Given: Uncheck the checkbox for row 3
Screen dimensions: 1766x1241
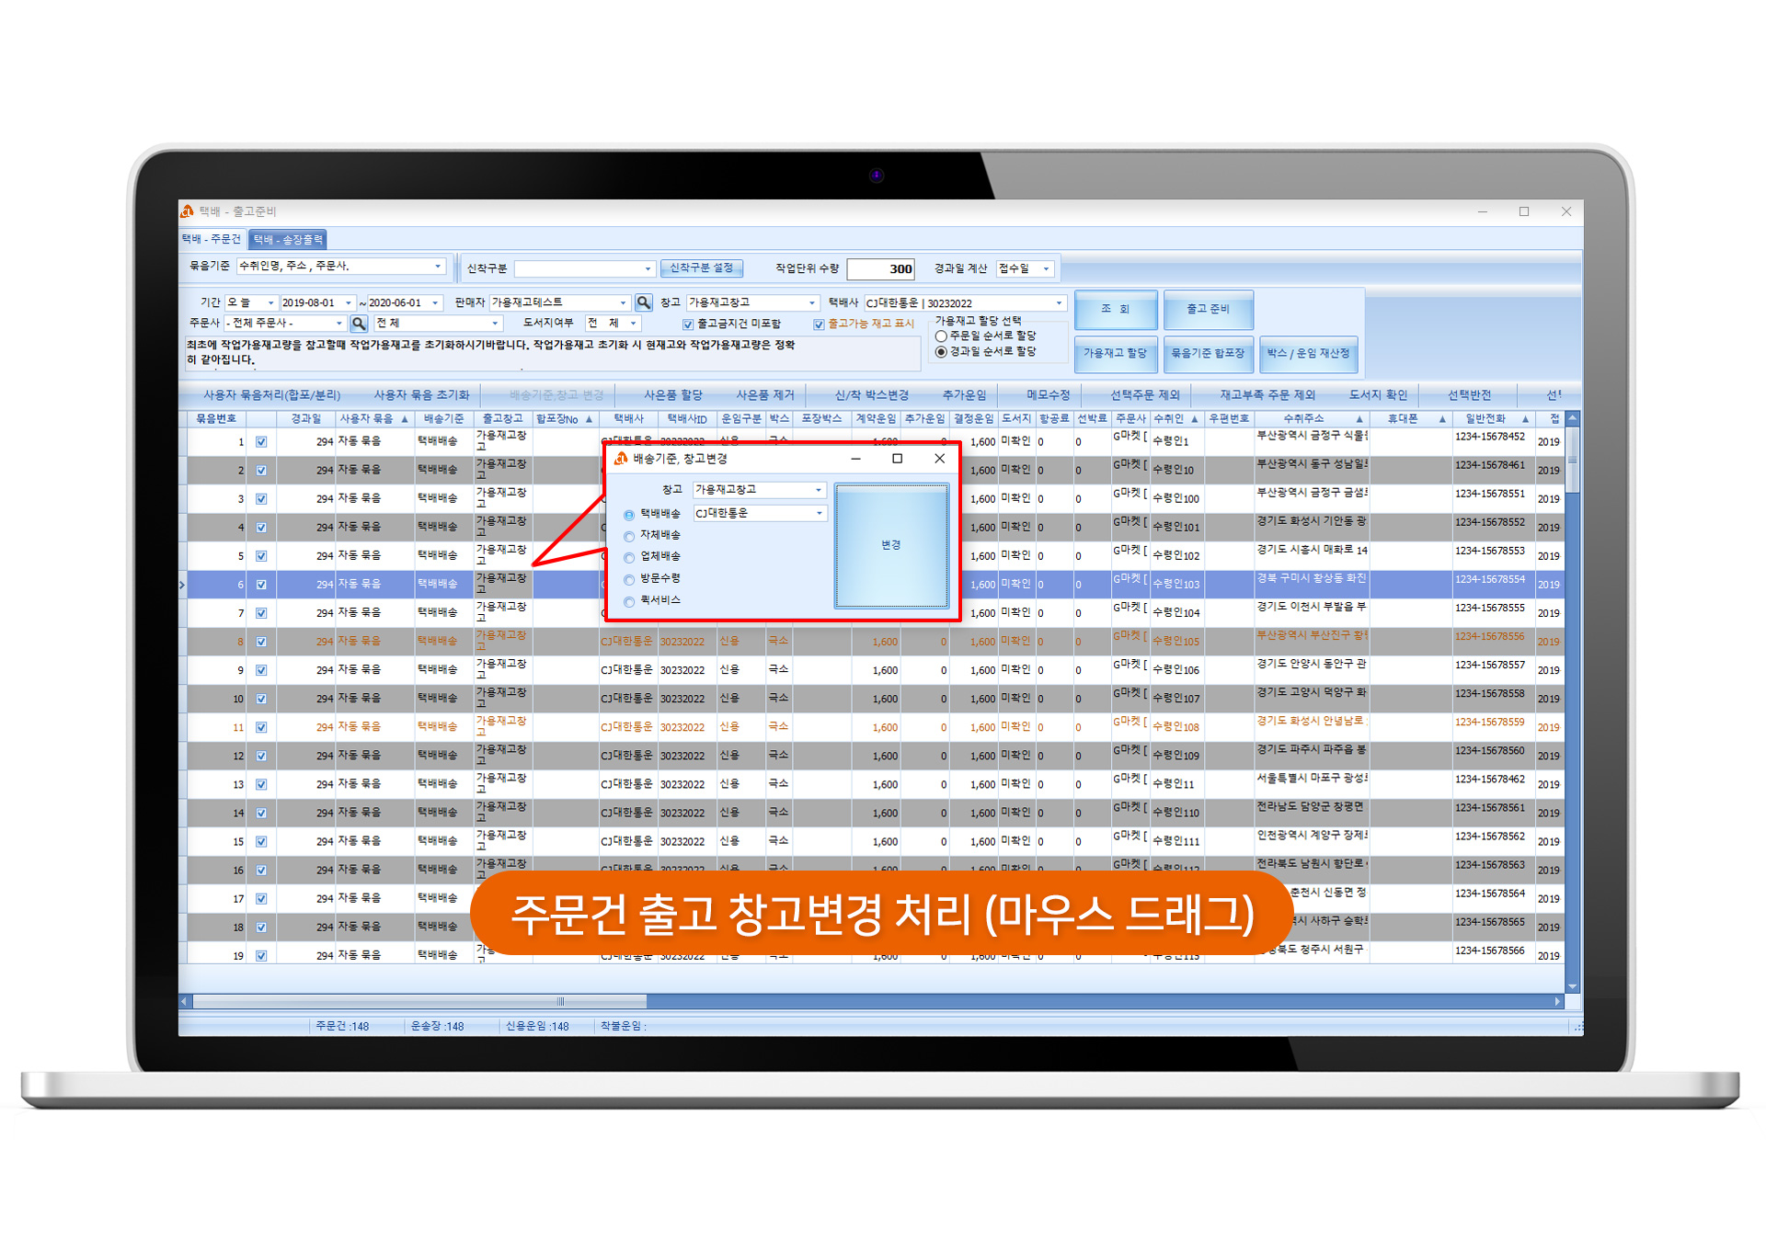Looking at the screenshot, I should click(261, 499).
